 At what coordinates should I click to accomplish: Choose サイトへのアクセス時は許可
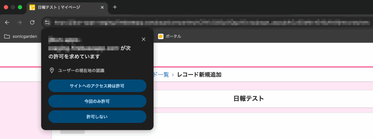click(x=97, y=86)
